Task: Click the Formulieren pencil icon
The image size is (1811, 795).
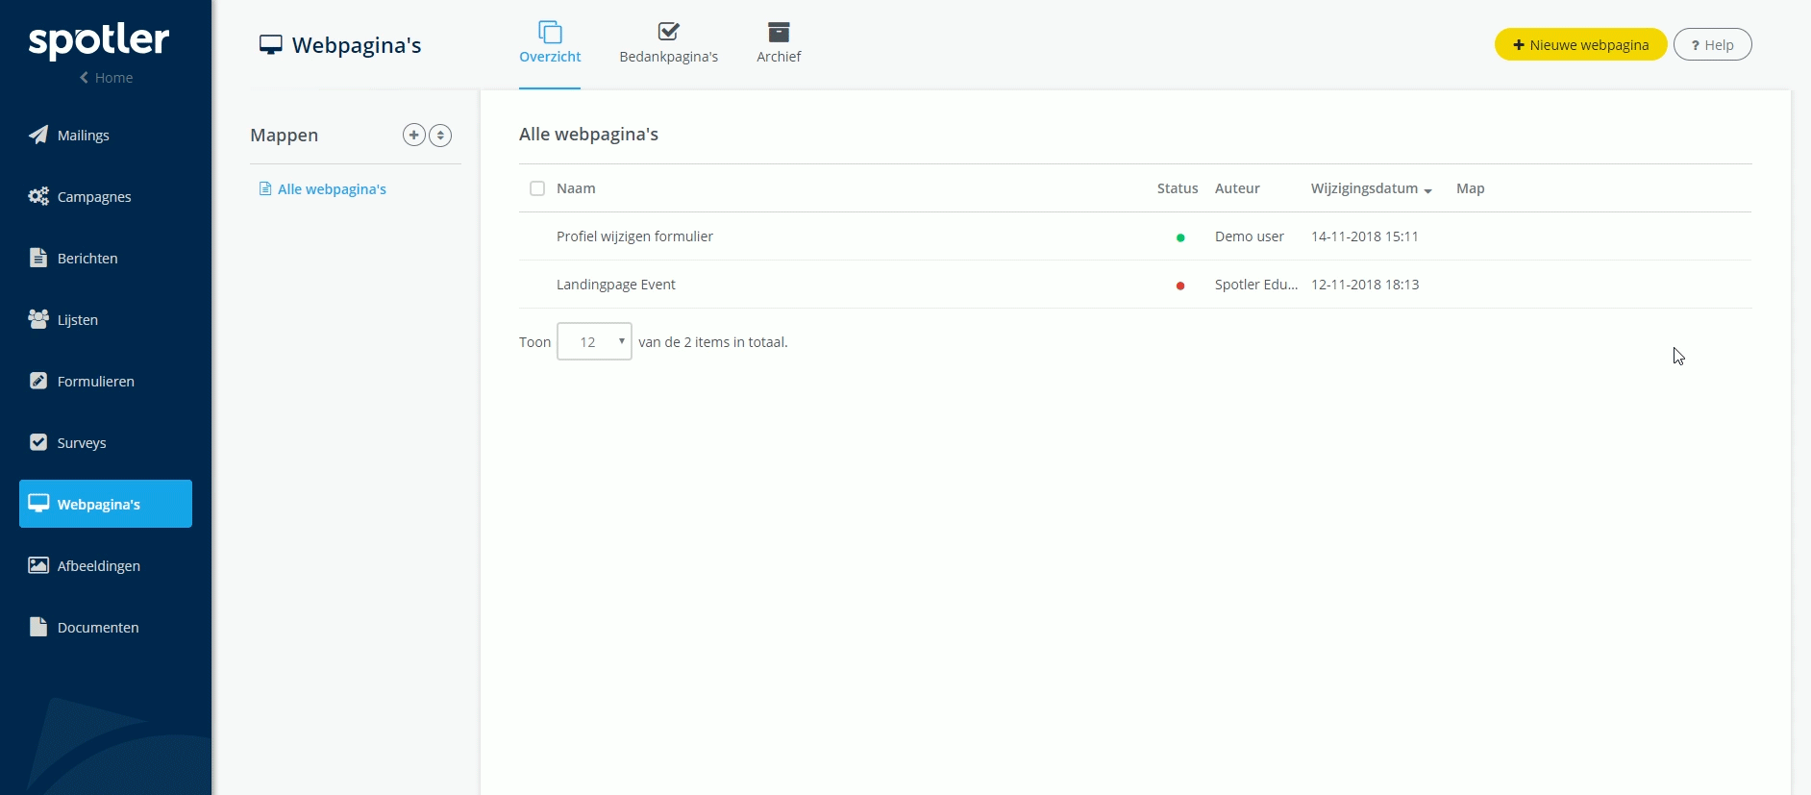Action: [38, 381]
